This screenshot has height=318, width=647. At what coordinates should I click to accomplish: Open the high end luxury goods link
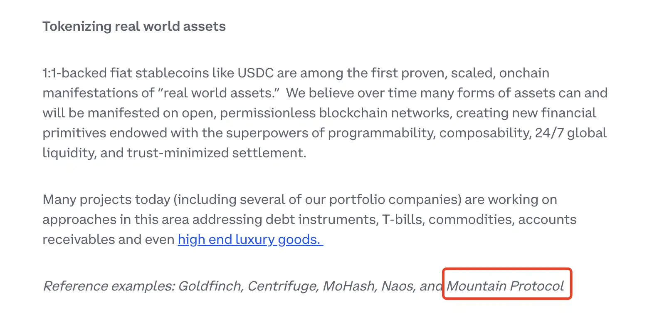(x=250, y=240)
